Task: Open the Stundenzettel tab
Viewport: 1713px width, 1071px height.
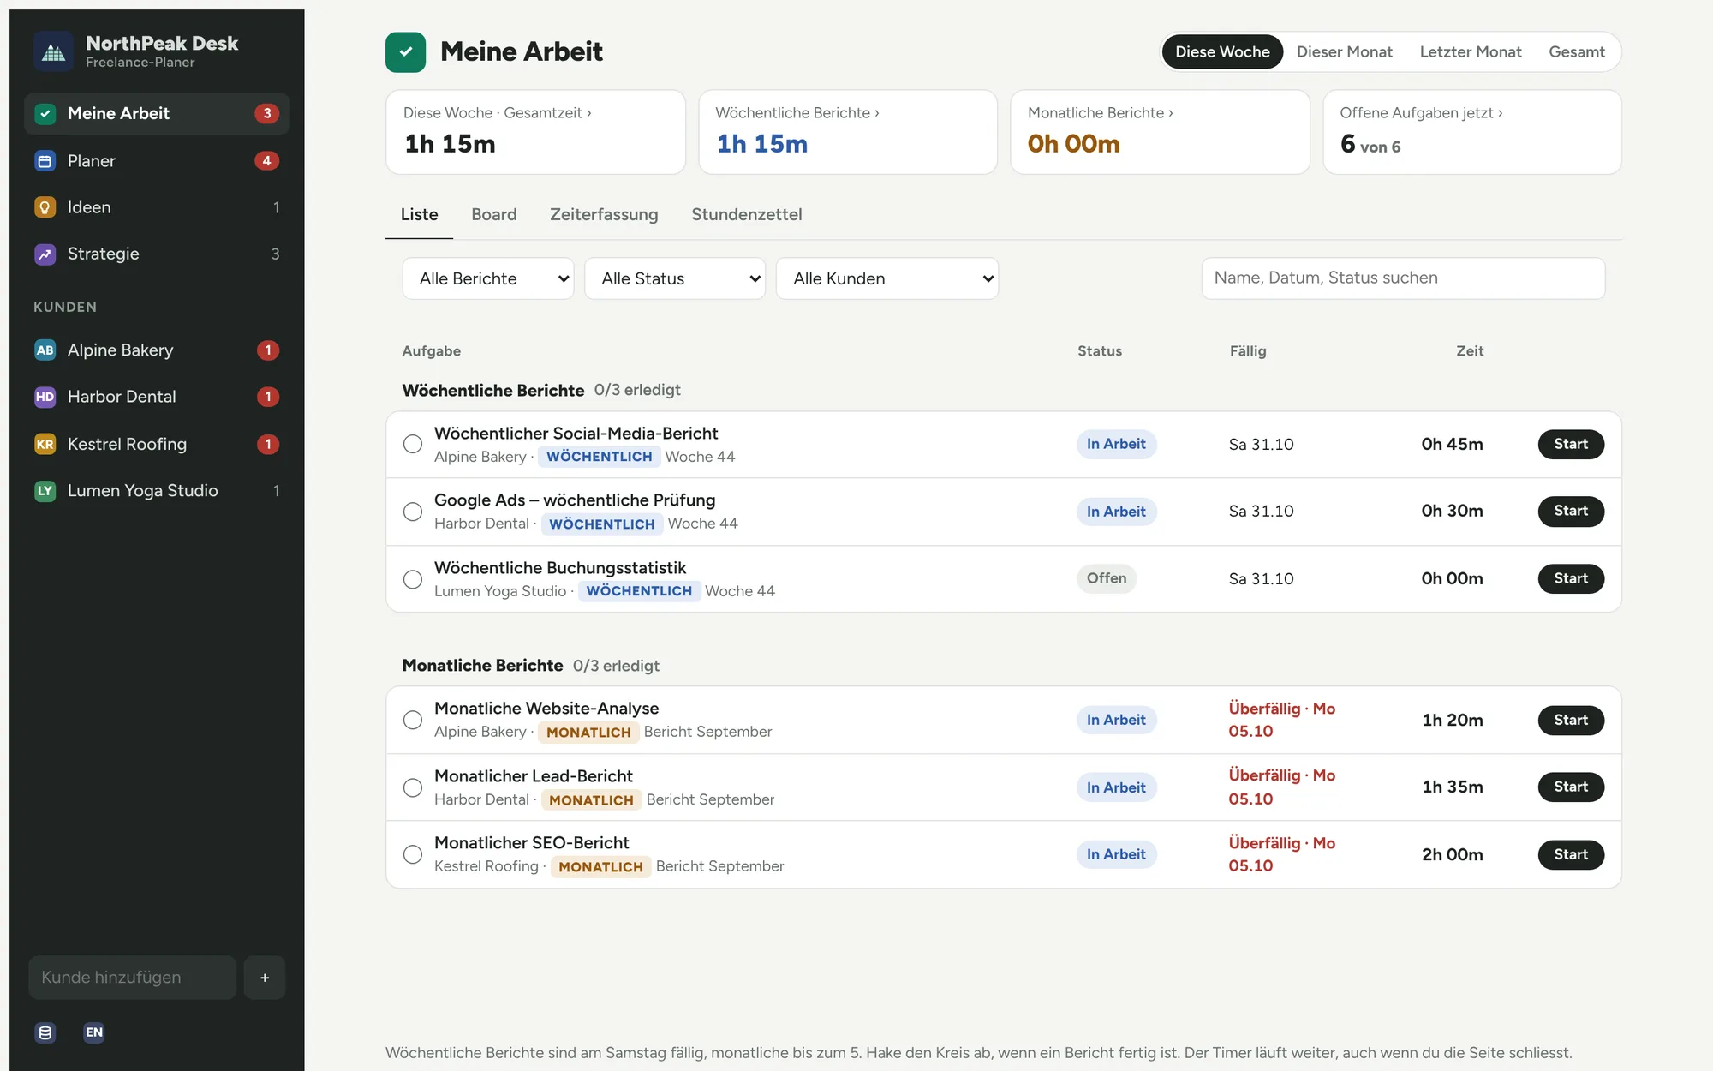Action: click(x=747, y=214)
